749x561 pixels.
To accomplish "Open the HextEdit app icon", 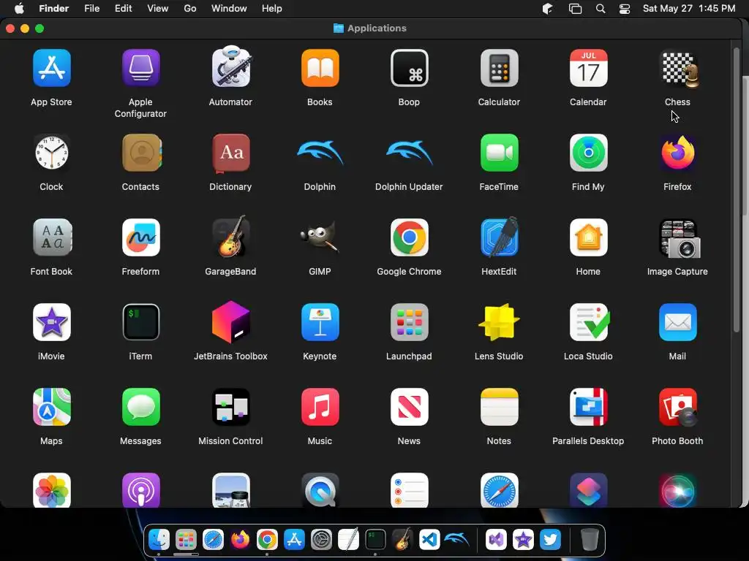I will [x=499, y=237].
